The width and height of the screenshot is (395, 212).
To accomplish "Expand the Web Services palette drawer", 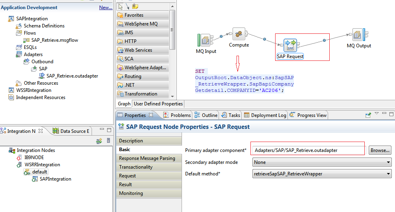I will click(143, 50).
